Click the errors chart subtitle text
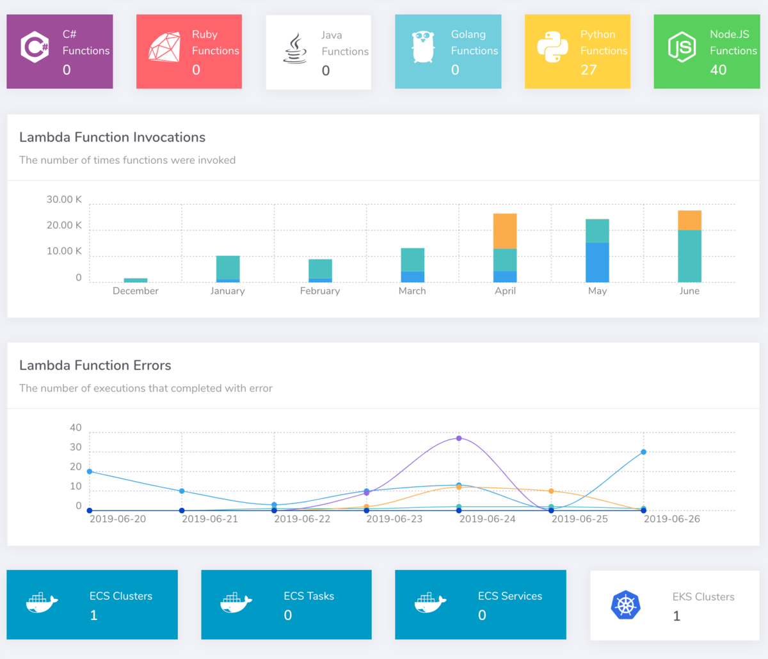Image resolution: width=768 pixels, height=659 pixels. tap(146, 388)
